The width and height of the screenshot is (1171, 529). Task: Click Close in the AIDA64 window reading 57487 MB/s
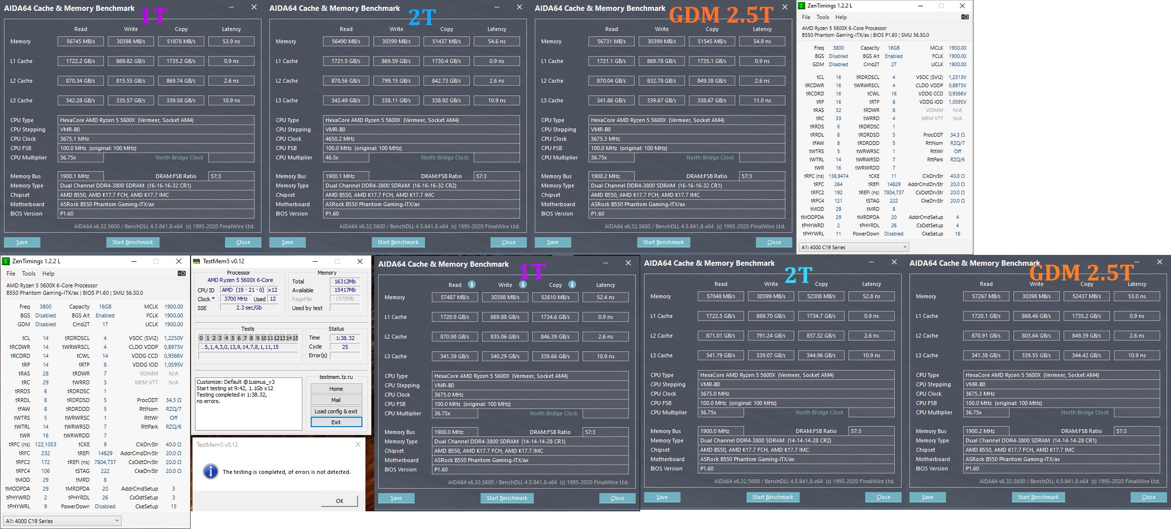pos(618,498)
